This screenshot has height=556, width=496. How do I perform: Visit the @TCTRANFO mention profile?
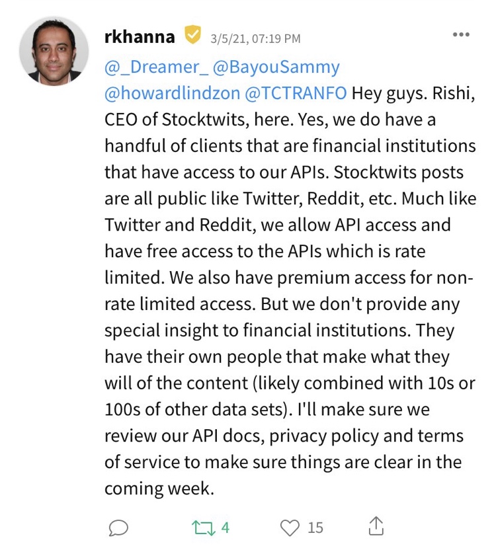tap(296, 93)
